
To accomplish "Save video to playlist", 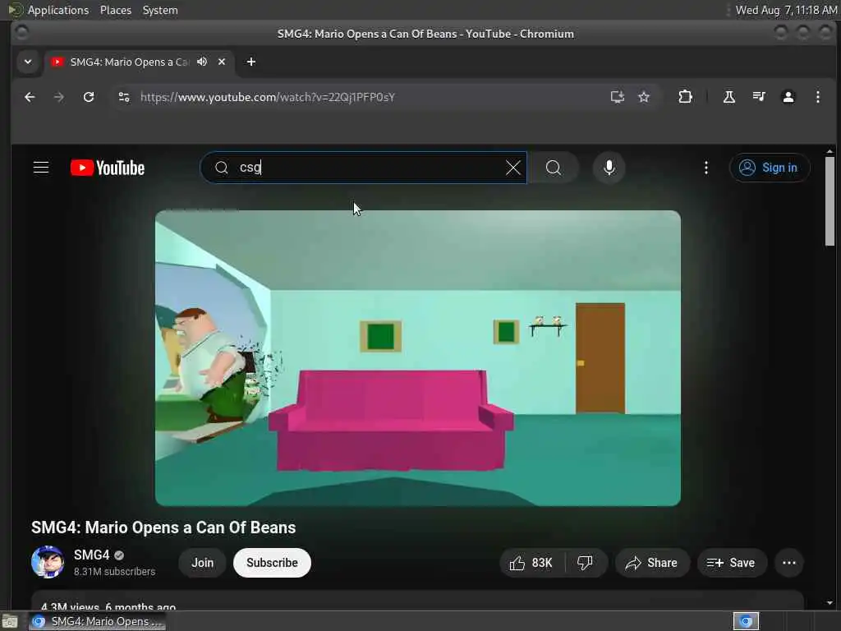I will coord(732,562).
